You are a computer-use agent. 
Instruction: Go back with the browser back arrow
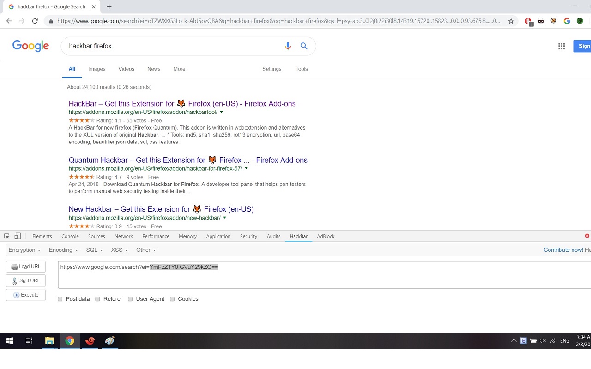tap(9, 21)
